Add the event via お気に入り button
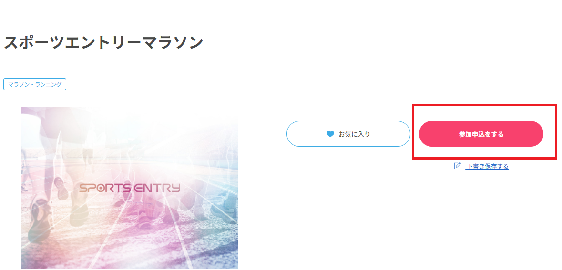The height and width of the screenshot is (270, 562). 348,134
